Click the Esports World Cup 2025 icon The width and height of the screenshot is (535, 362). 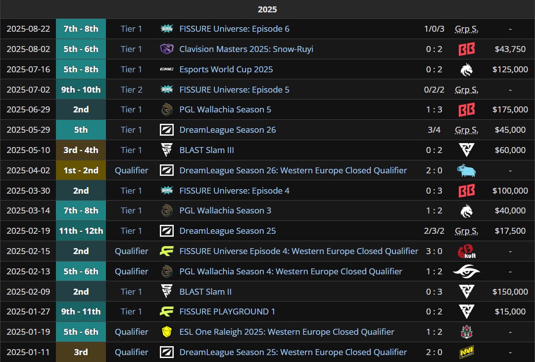pyautogui.click(x=166, y=69)
